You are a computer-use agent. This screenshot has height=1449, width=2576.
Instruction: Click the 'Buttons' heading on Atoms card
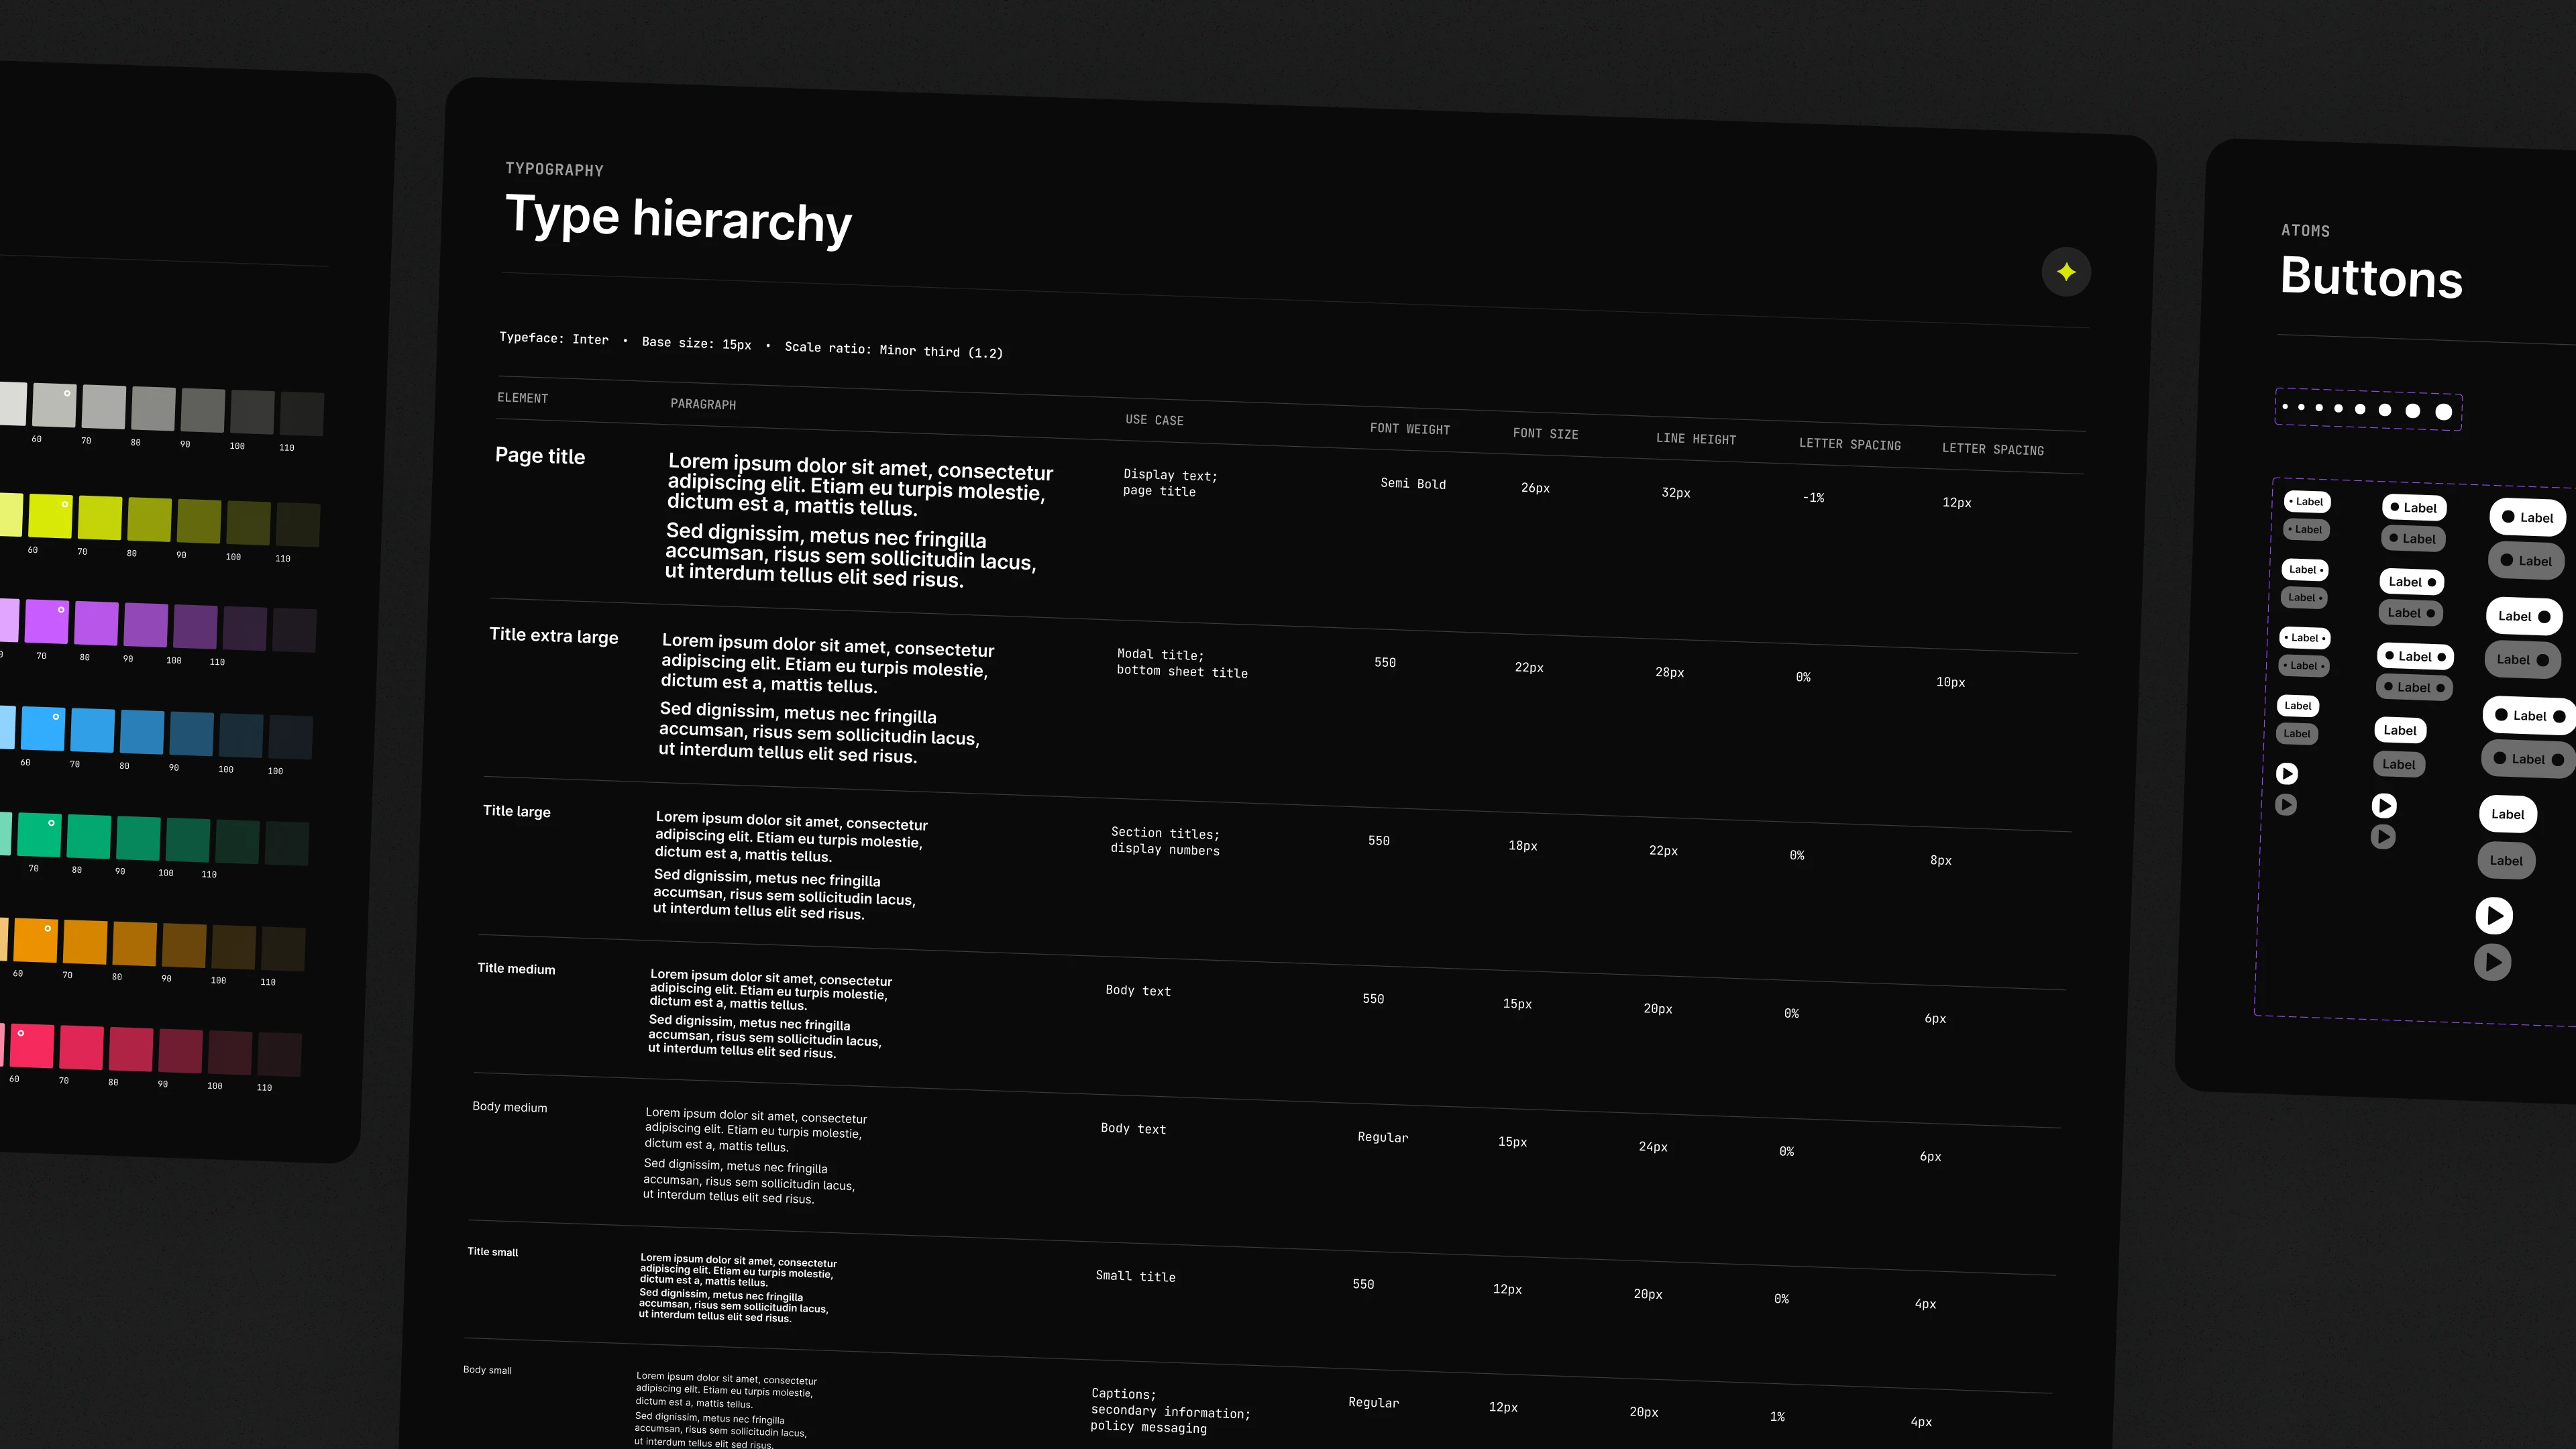[x=2371, y=277]
